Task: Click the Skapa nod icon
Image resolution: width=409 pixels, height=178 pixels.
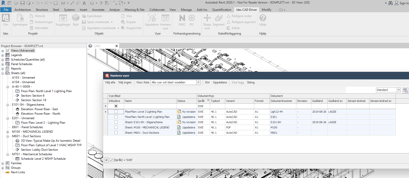Action: coord(207,18)
